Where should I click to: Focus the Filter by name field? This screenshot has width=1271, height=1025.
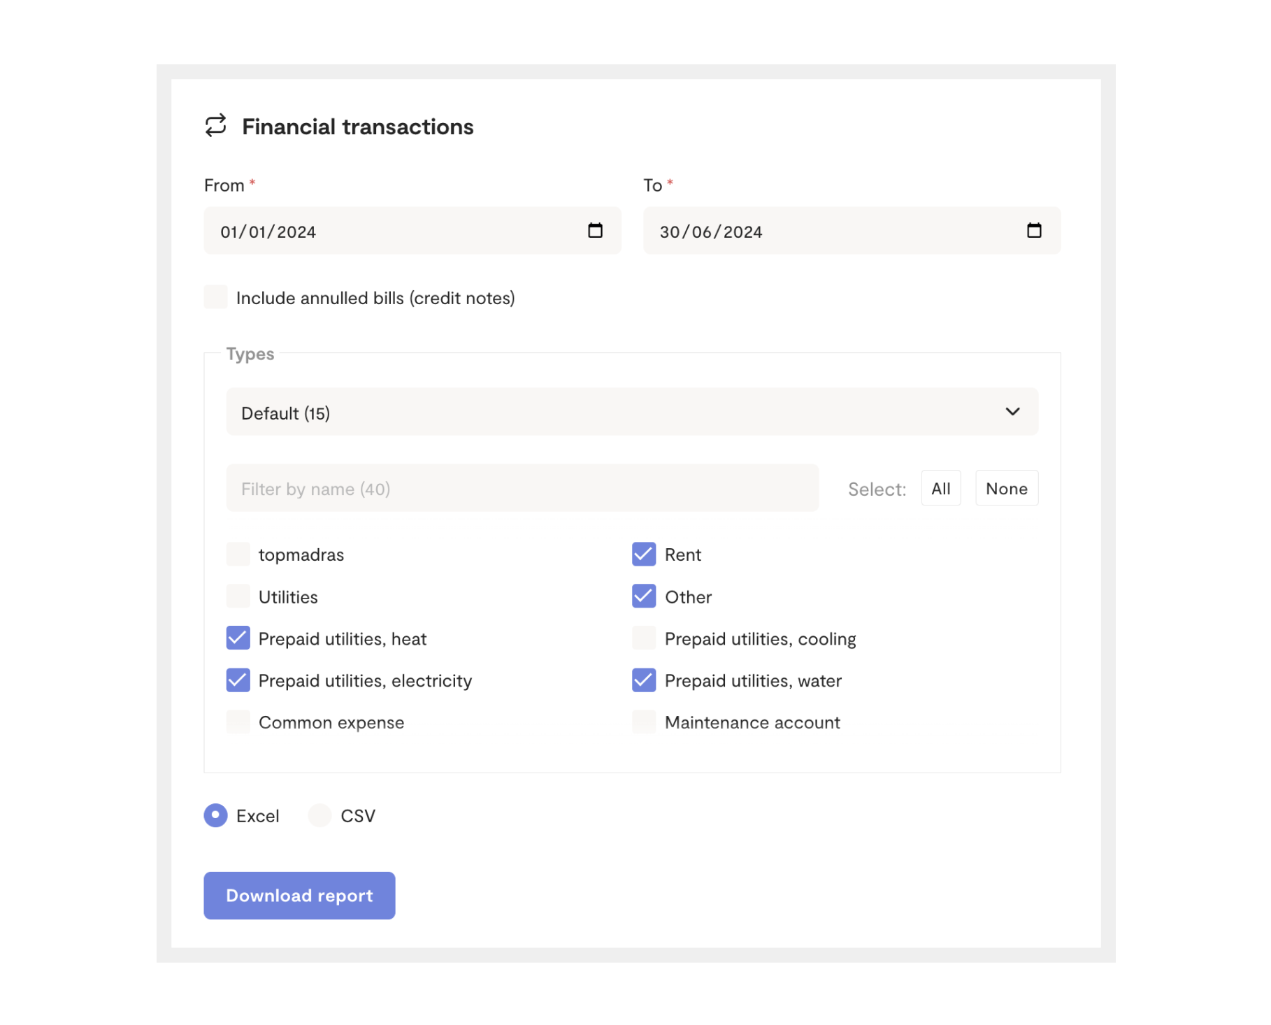click(x=522, y=489)
